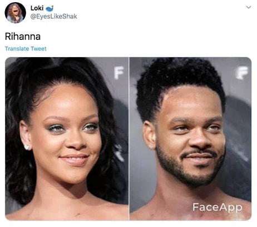Click the F logo in left photo
The height and width of the screenshot is (227, 257).
point(119,73)
